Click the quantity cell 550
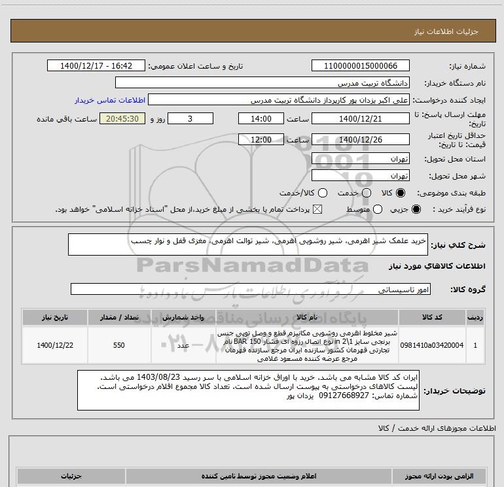Viewport: 504px width, 487px height. click(x=119, y=345)
